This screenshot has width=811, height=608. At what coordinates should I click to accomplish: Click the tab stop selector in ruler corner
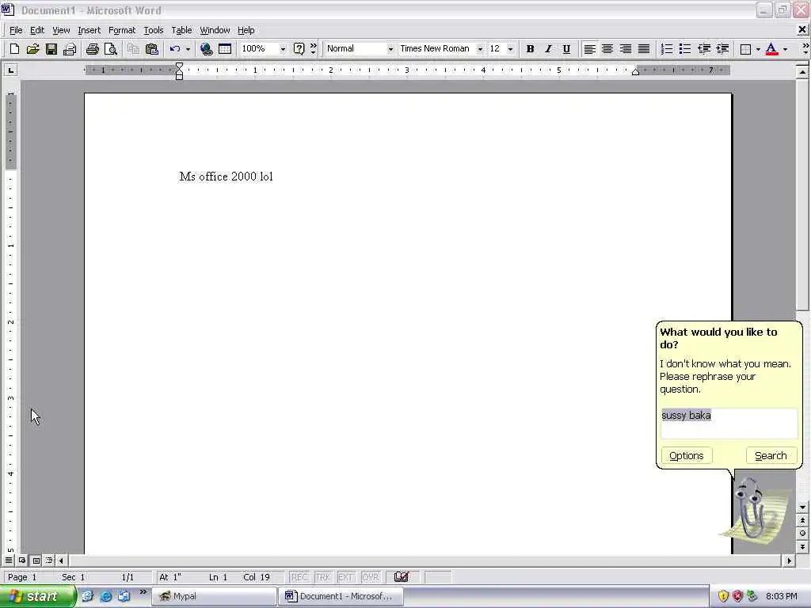click(11, 70)
